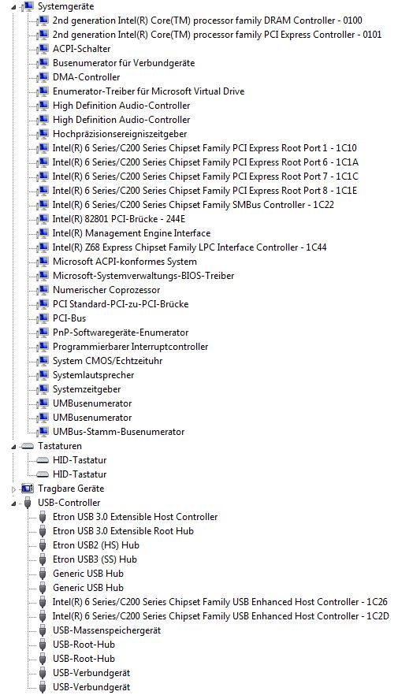
Task: Click icon for Root Port 8 - 1C1E
Action: point(43,191)
